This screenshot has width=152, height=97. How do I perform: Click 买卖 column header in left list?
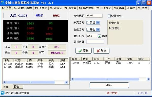click(x=52, y=60)
